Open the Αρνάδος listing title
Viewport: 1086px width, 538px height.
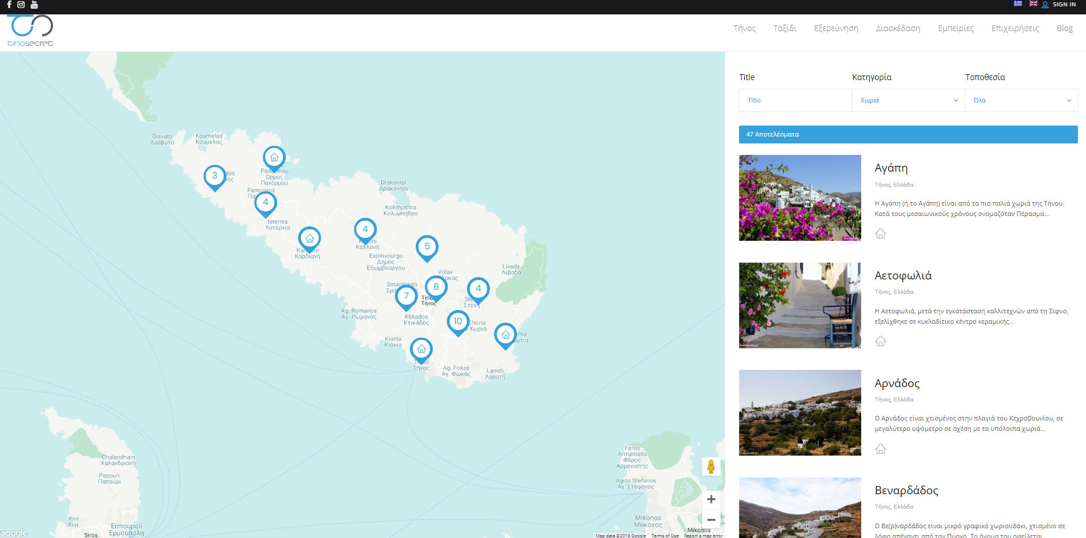(x=897, y=384)
